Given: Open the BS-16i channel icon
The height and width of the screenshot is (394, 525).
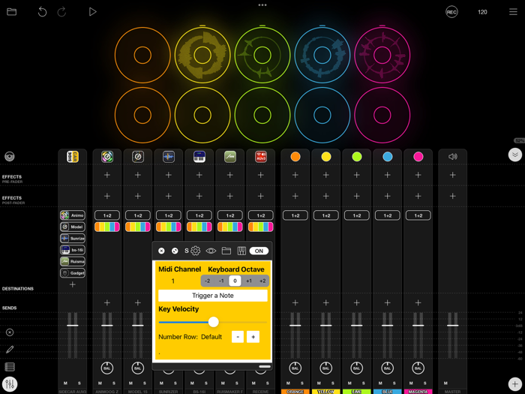Looking at the screenshot, I should tap(199, 156).
